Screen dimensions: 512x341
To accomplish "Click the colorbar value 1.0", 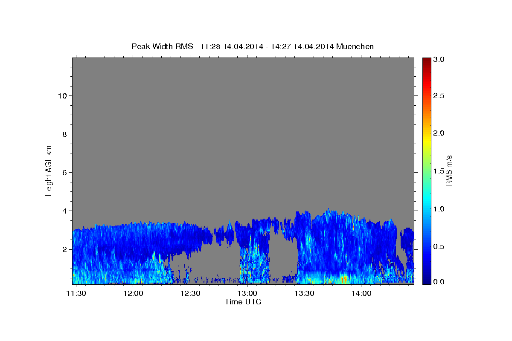I will tap(439, 208).
